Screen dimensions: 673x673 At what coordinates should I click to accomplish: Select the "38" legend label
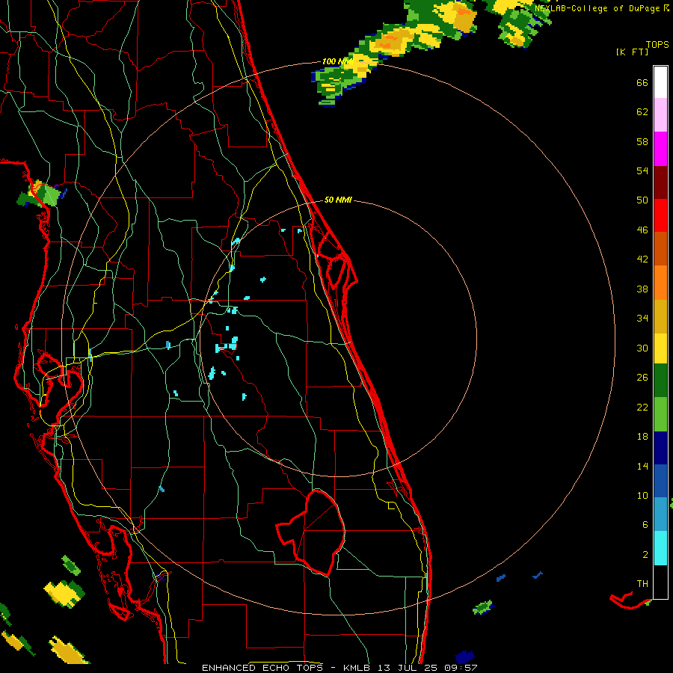[x=642, y=289]
